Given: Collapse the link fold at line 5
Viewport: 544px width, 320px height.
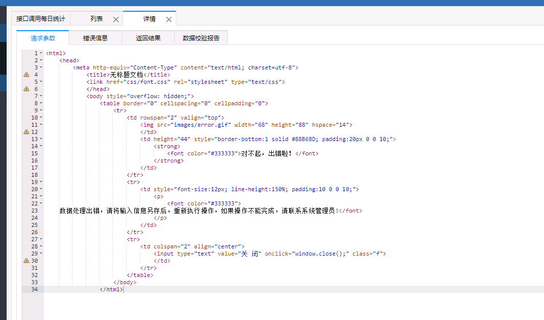Looking at the screenshot, I should tap(41, 82).
